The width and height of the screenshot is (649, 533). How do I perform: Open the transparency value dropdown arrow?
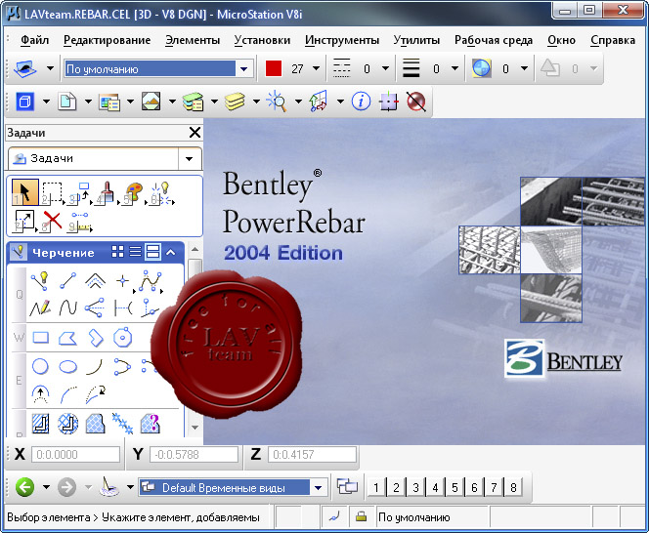pos(525,68)
